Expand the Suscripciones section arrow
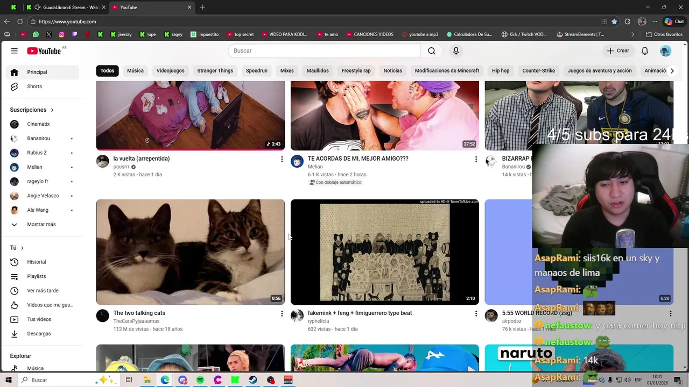This screenshot has height=387, width=689. (52, 110)
